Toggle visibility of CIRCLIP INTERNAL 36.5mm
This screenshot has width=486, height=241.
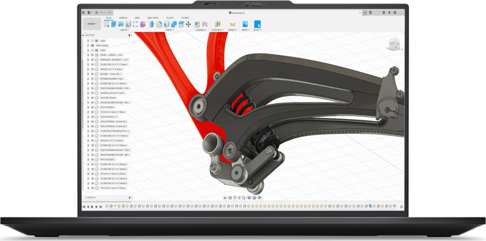(x=92, y=121)
